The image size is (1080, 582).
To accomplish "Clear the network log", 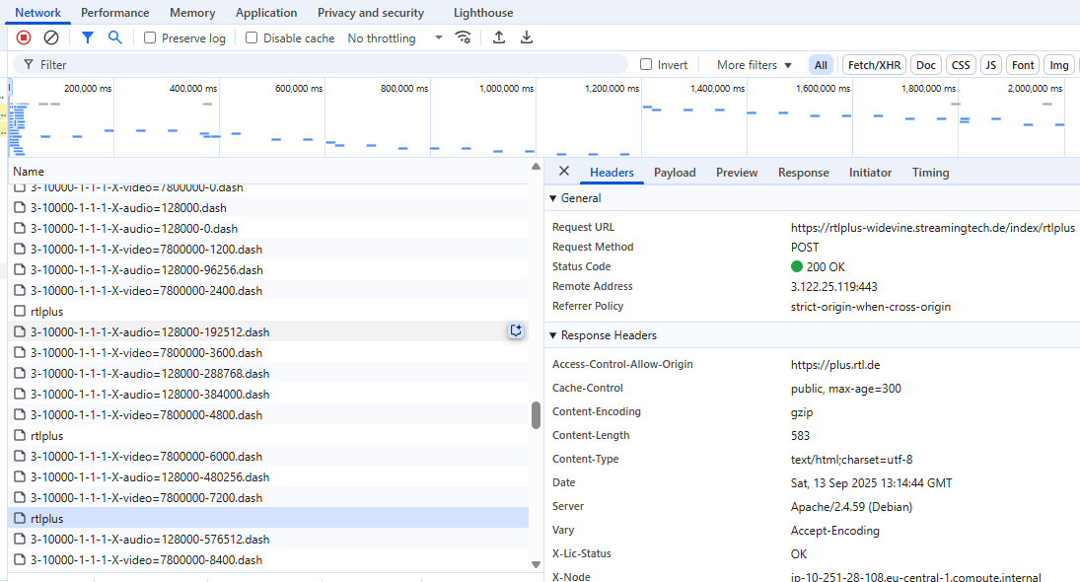I will click(x=51, y=37).
